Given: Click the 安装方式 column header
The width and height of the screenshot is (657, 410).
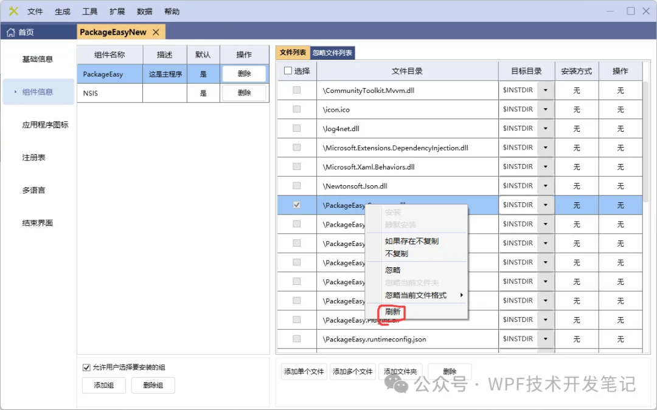Looking at the screenshot, I should (x=577, y=71).
